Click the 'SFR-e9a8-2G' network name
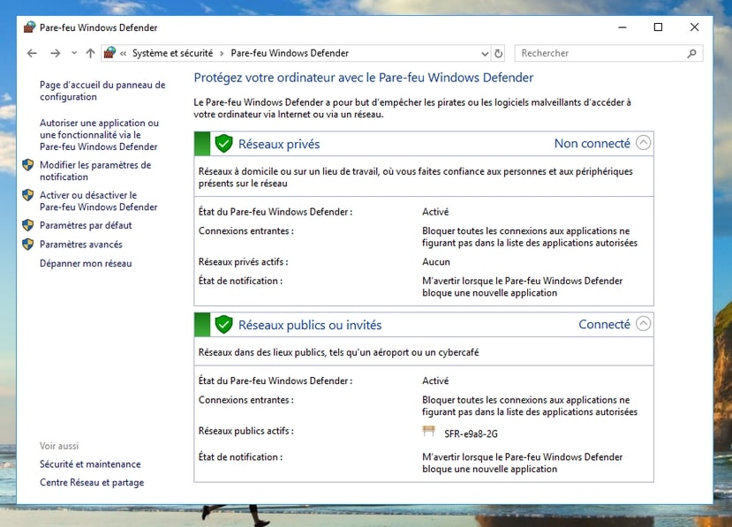Screen dimensions: 732x527 coord(471,434)
